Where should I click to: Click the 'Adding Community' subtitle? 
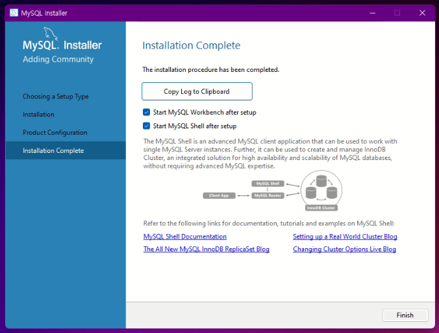[58, 59]
